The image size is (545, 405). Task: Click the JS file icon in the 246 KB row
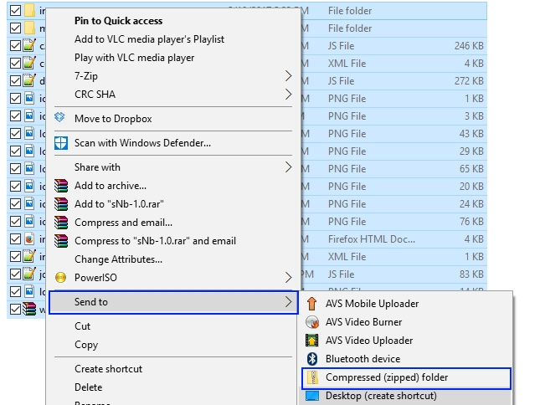click(29, 45)
